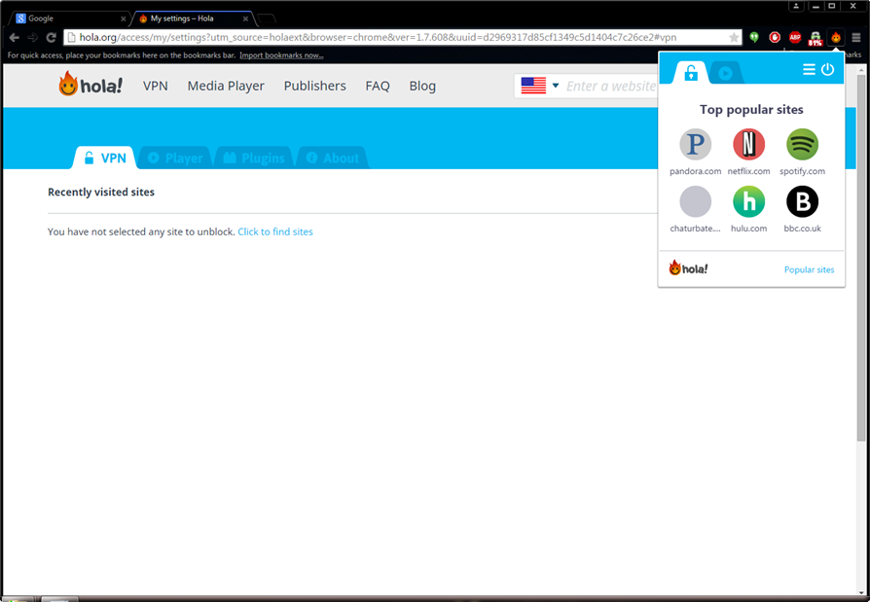Select the VPN settings tab

pyautogui.click(x=105, y=158)
